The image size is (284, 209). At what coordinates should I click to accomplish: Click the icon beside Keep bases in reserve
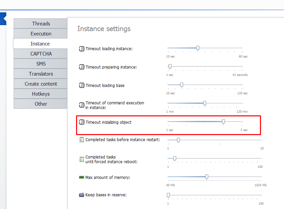(81, 195)
